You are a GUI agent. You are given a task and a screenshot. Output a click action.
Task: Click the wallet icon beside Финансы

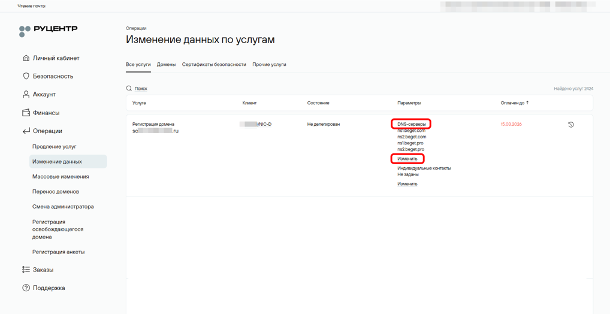point(26,113)
